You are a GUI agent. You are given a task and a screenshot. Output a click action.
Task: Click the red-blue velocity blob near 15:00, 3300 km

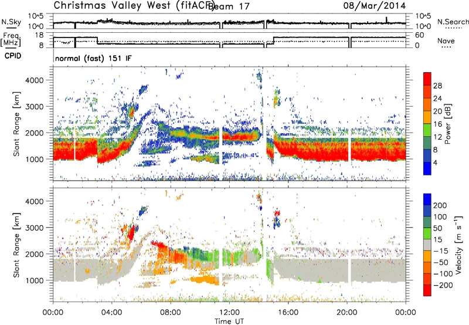(x=277, y=219)
